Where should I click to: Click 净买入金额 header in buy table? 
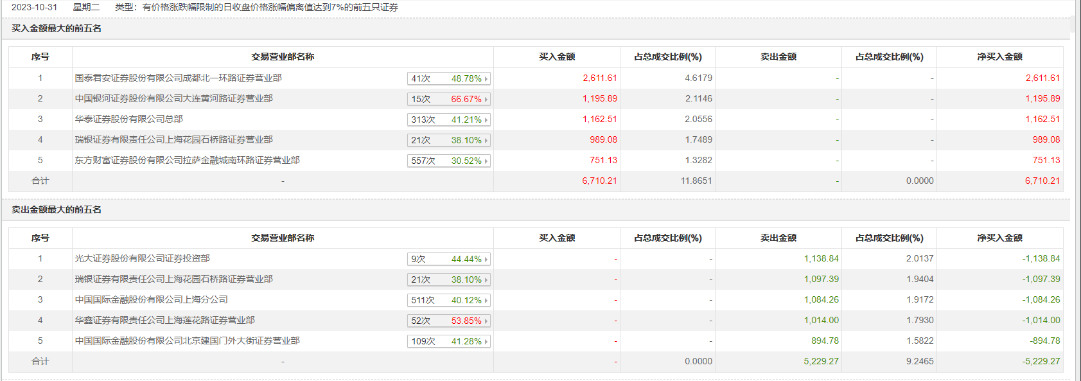click(x=999, y=57)
